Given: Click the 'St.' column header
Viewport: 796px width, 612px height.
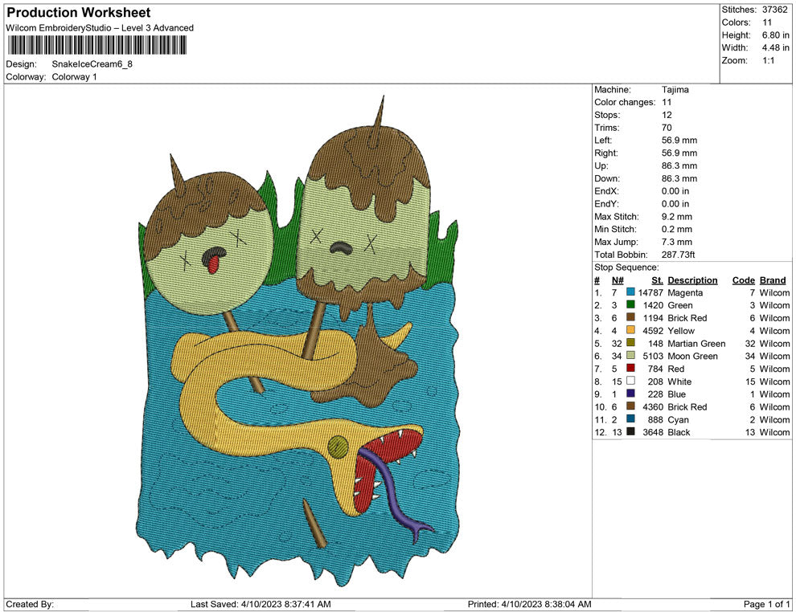Looking at the screenshot, I should 658,279.
